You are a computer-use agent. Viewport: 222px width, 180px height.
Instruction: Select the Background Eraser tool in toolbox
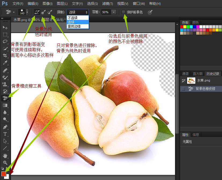point(5,98)
